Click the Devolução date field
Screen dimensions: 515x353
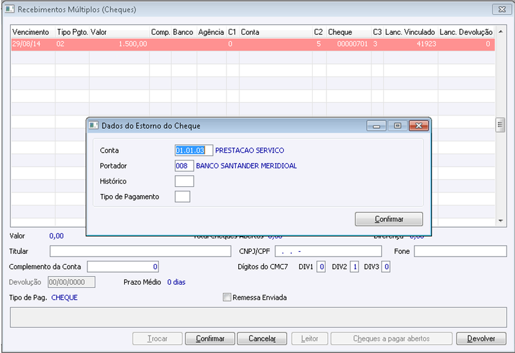click(71, 282)
